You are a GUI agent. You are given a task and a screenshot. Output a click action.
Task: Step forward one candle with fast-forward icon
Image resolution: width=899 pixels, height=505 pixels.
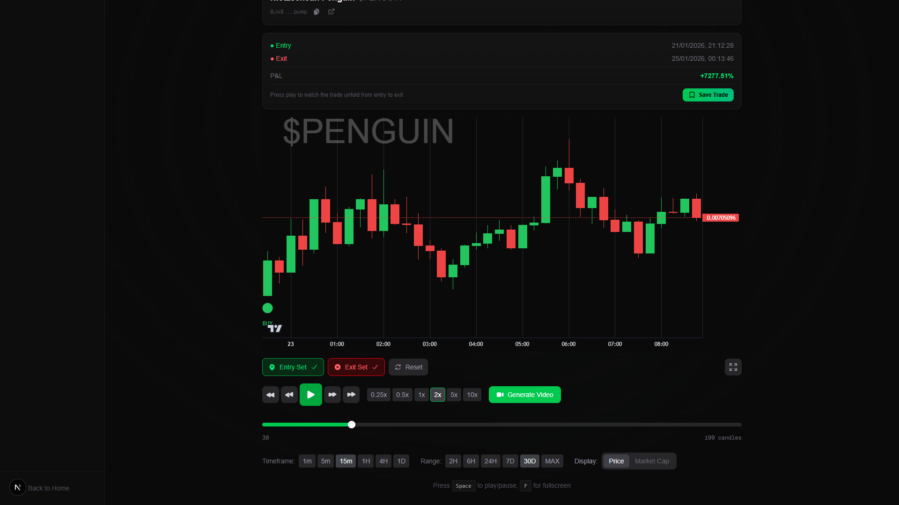[x=332, y=395]
